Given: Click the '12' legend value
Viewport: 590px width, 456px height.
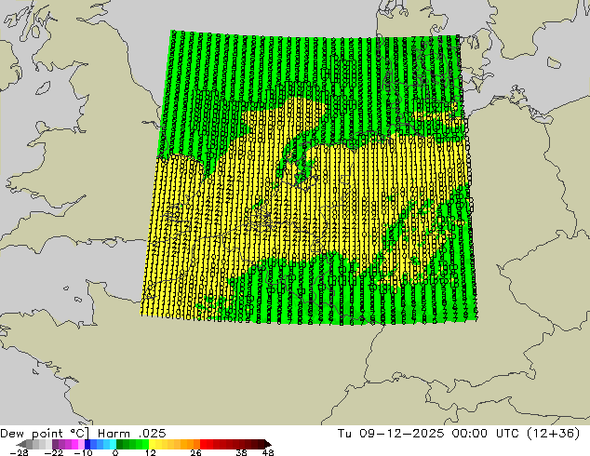Looking at the screenshot, I should pyautogui.click(x=151, y=452).
